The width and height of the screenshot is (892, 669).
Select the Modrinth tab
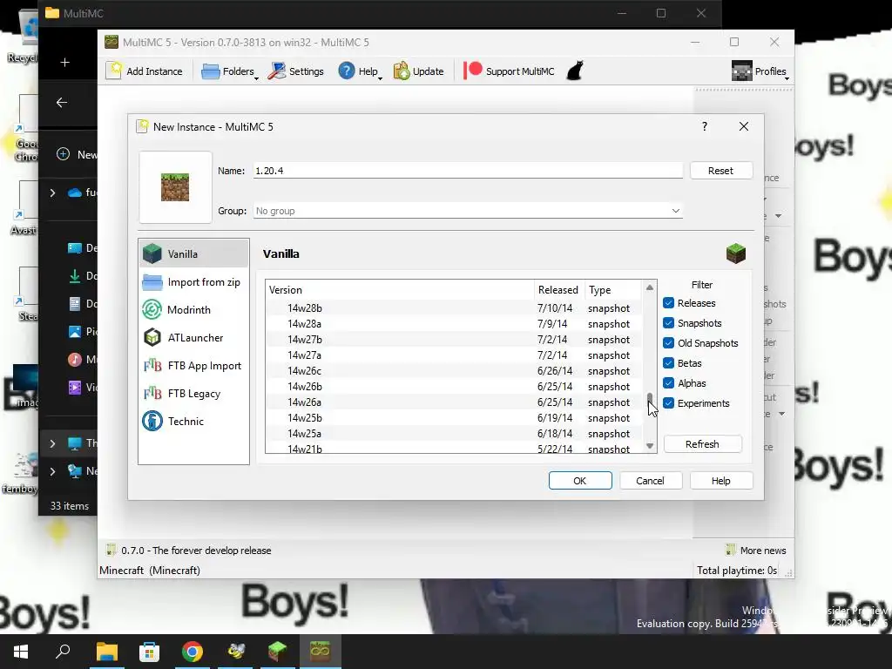click(193, 310)
